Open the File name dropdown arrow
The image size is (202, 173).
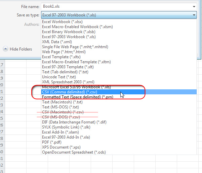[x=194, y=7]
